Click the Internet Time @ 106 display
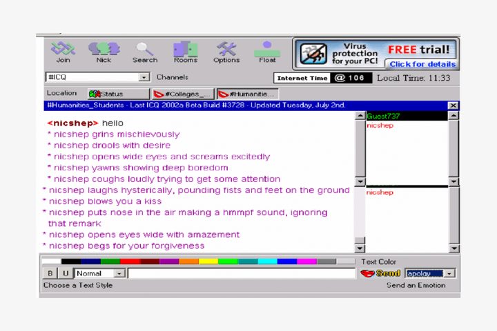 pyautogui.click(x=322, y=78)
